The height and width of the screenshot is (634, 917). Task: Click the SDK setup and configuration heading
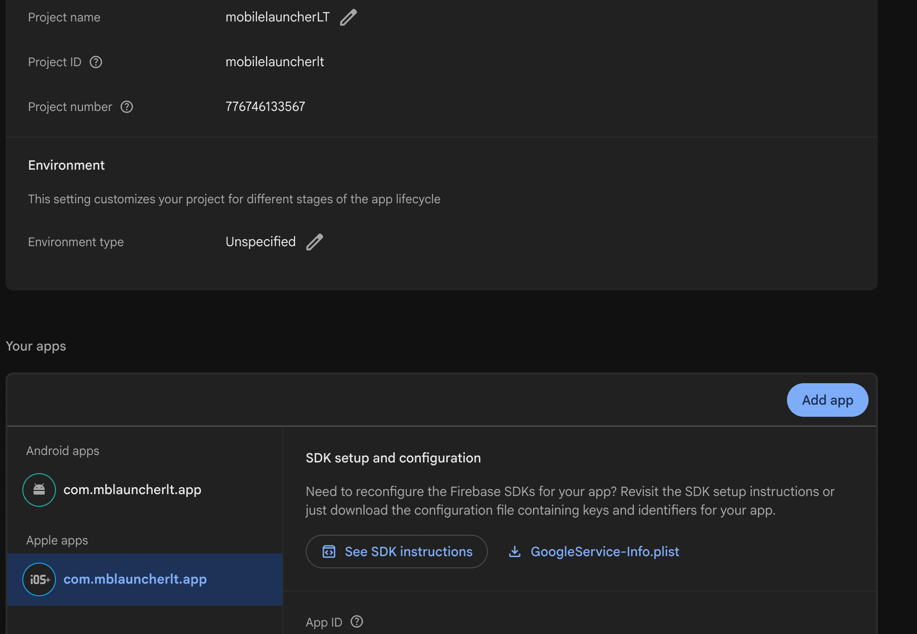click(x=393, y=458)
